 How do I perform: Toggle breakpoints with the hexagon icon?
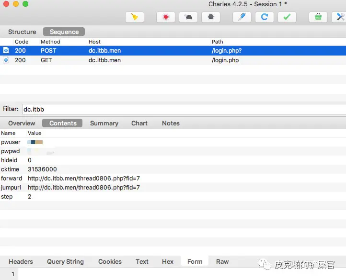click(x=211, y=17)
